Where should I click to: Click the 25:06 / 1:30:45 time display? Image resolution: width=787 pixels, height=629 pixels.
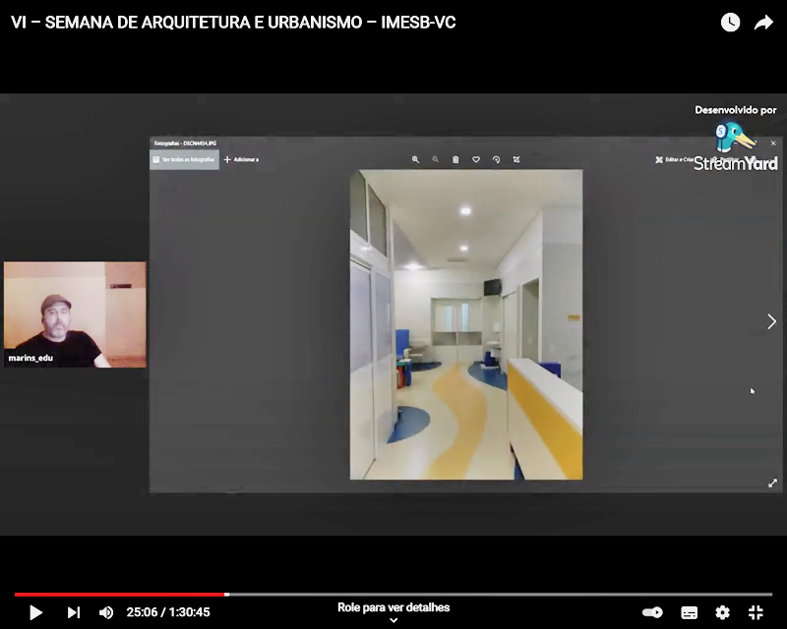[168, 612]
